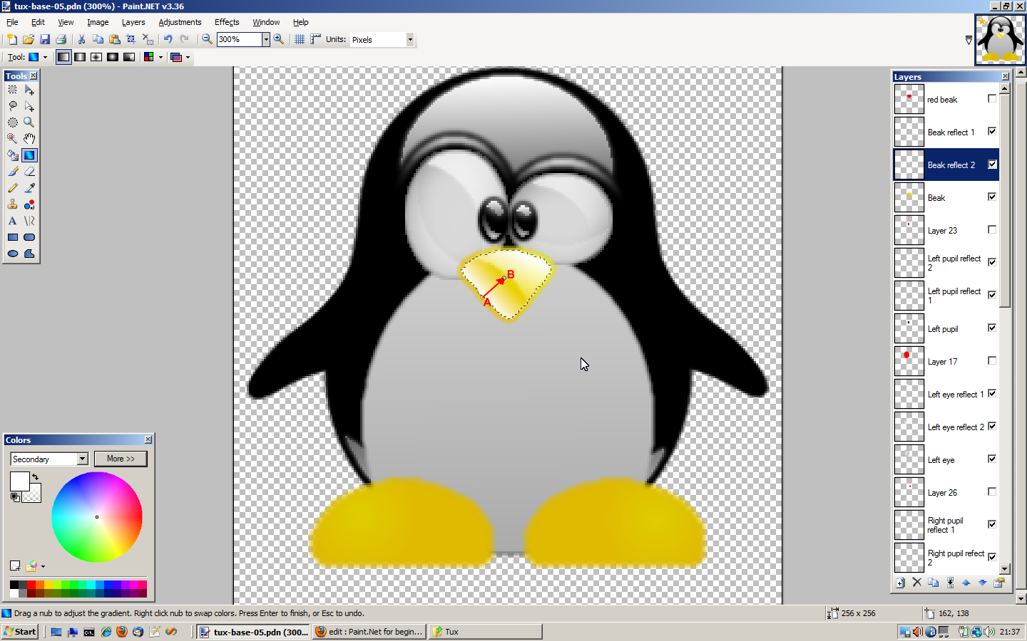Click the primary color white swatch
This screenshot has width=1027, height=641.
tap(19, 481)
